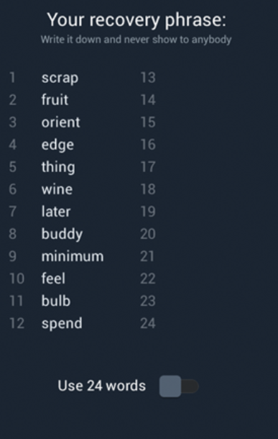278x439 pixels.
Task: Click the word minimum in the phrase
Action: click(73, 256)
